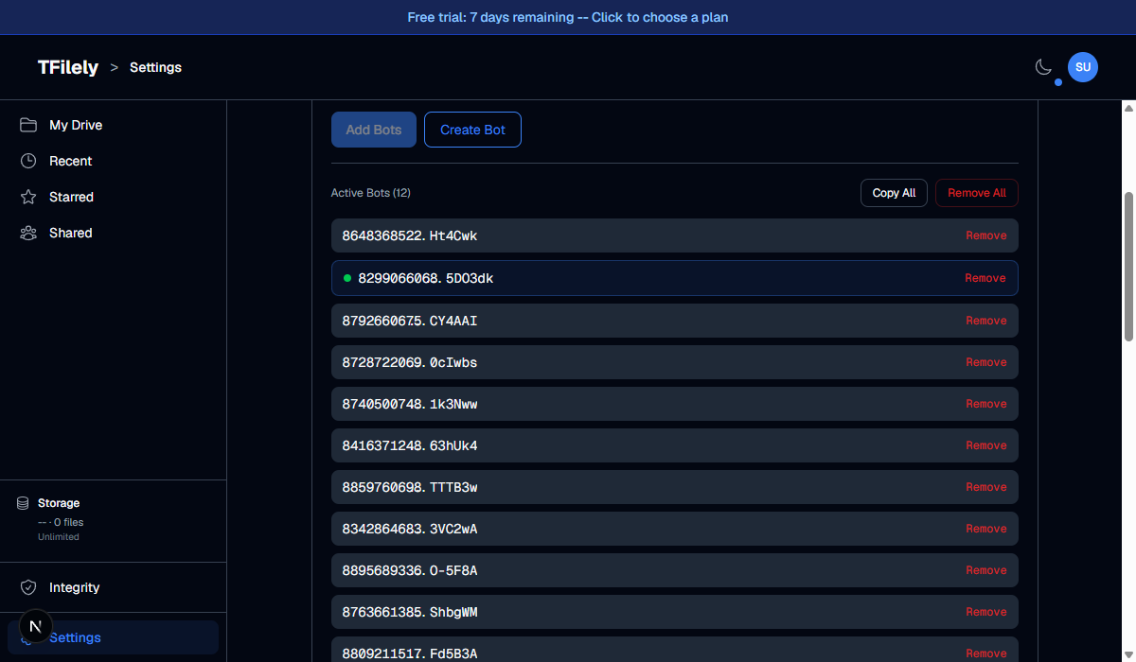This screenshot has width=1136, height=662.
Task: Remove bot 8763661385.ShbgWM
Action: coord(986,612)
